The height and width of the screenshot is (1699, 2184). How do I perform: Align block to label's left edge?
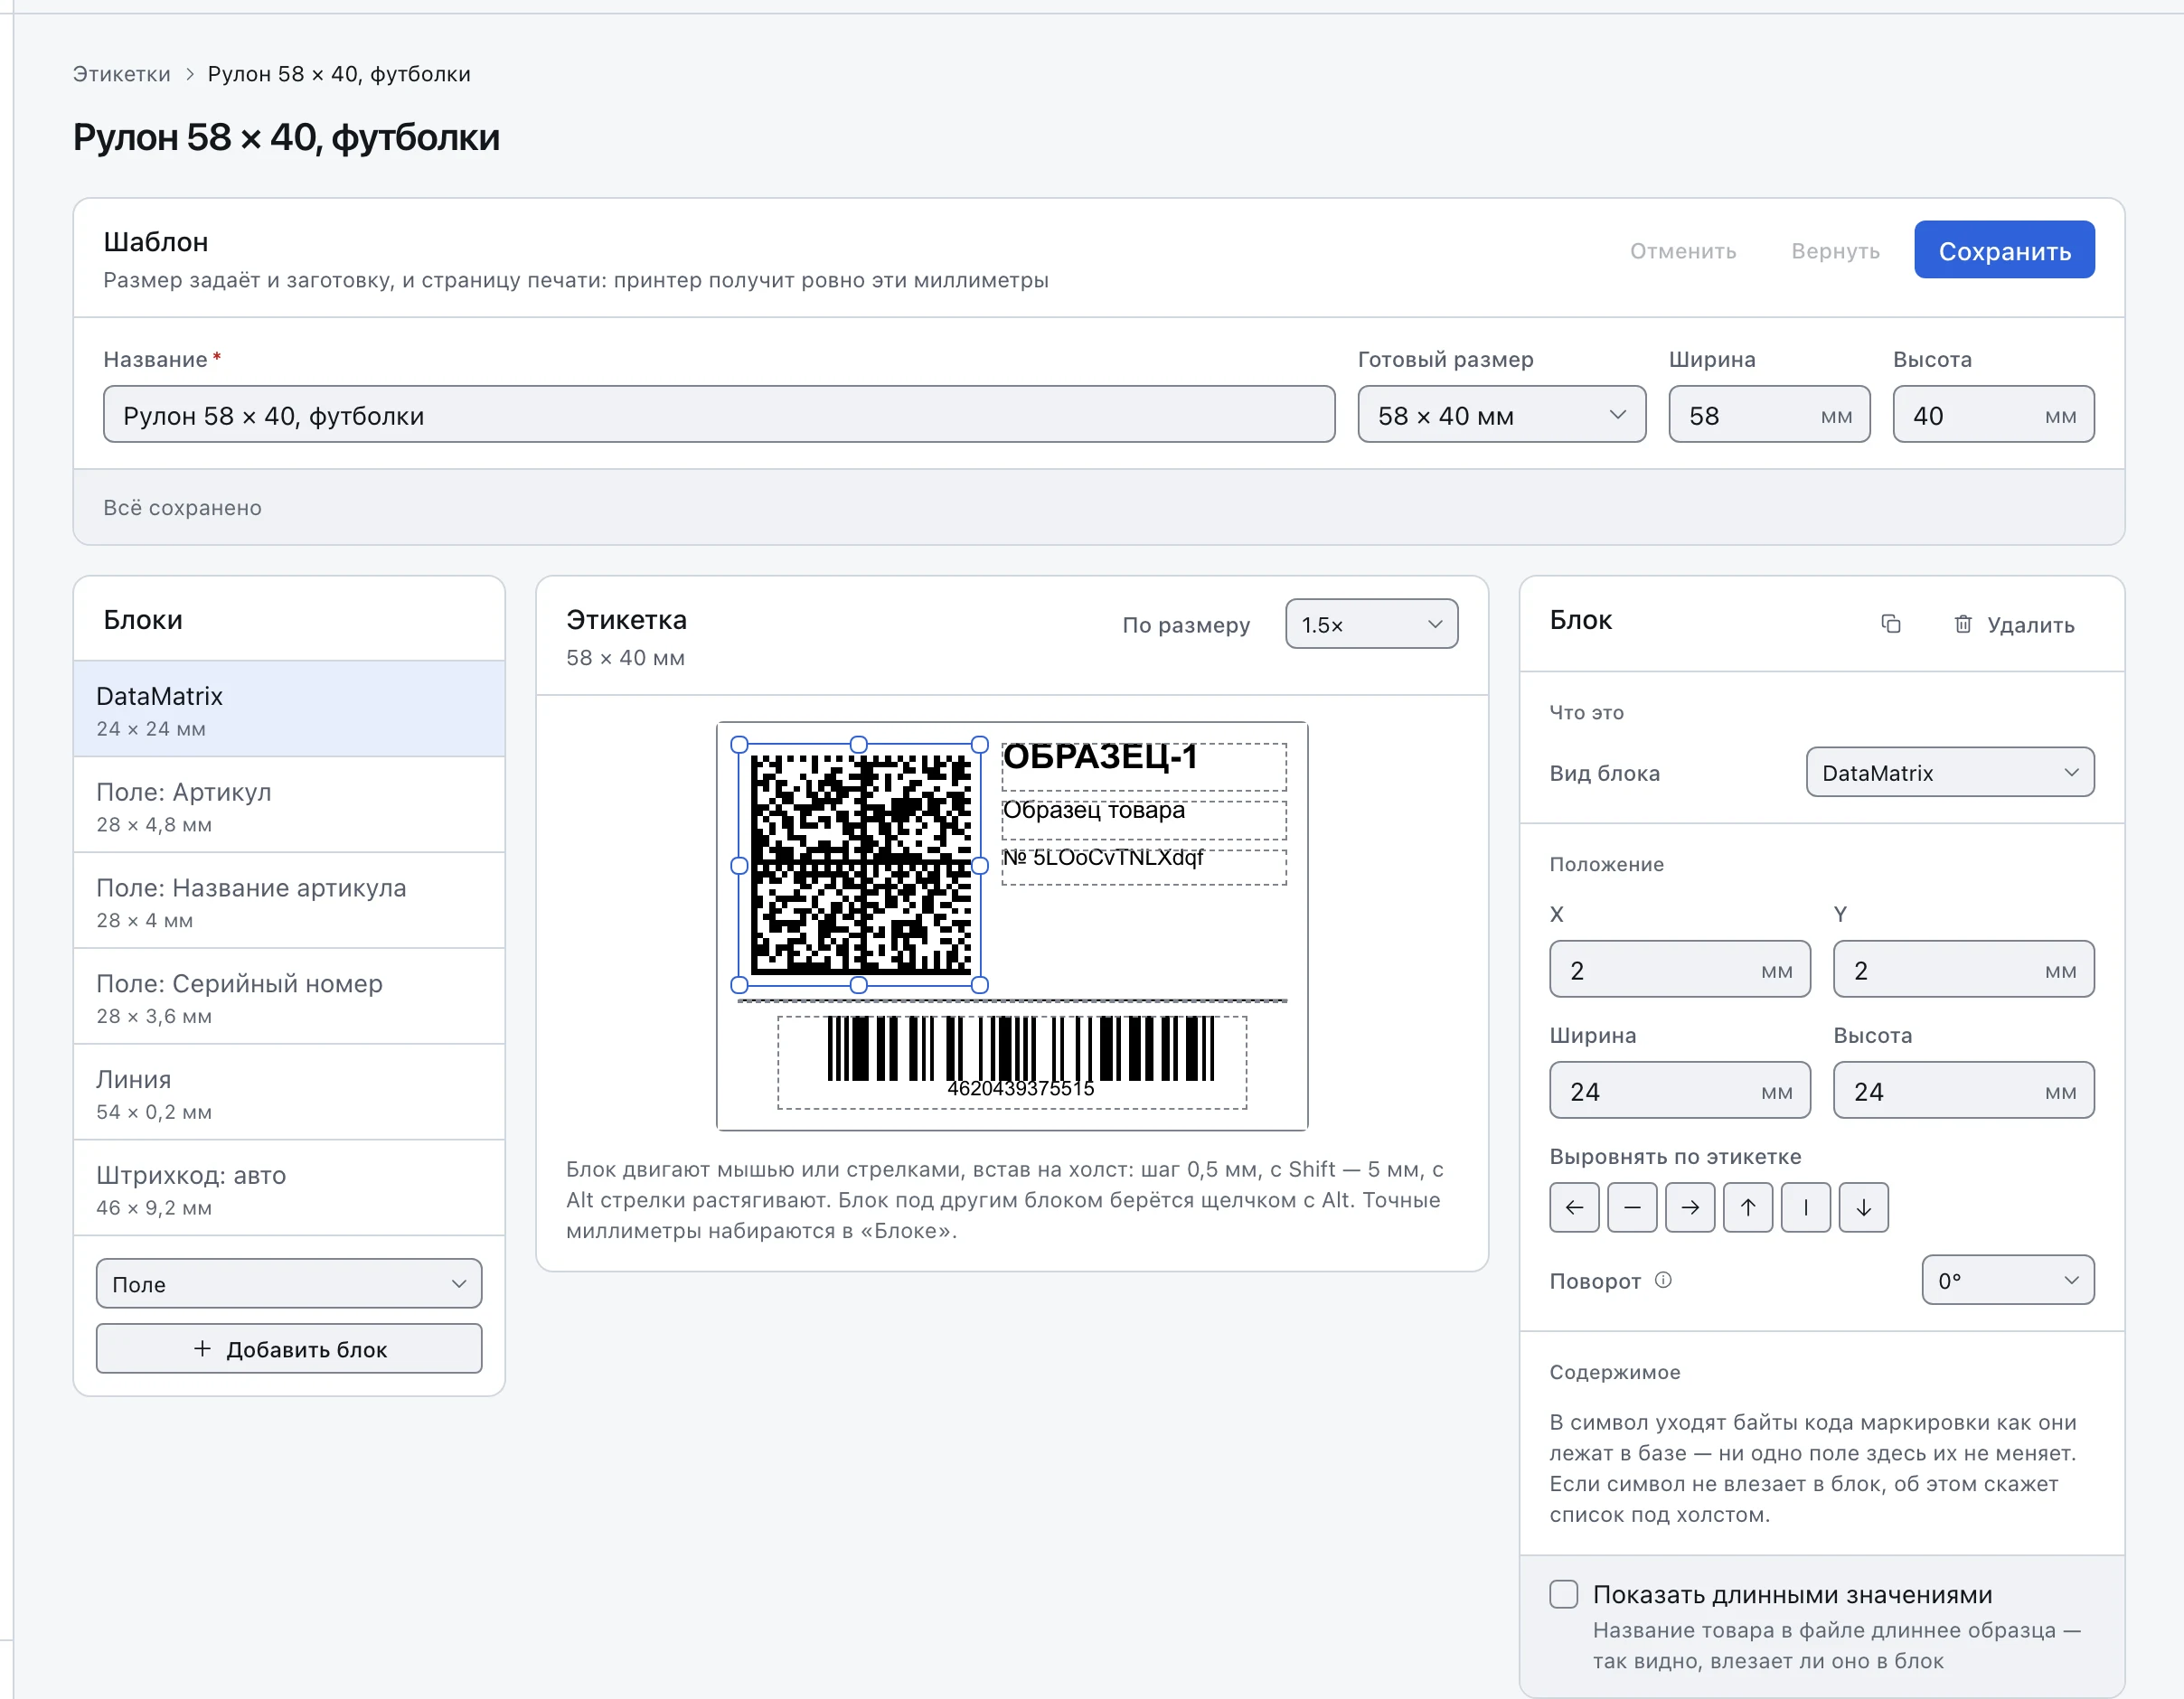click(x=1574, y=1208)
